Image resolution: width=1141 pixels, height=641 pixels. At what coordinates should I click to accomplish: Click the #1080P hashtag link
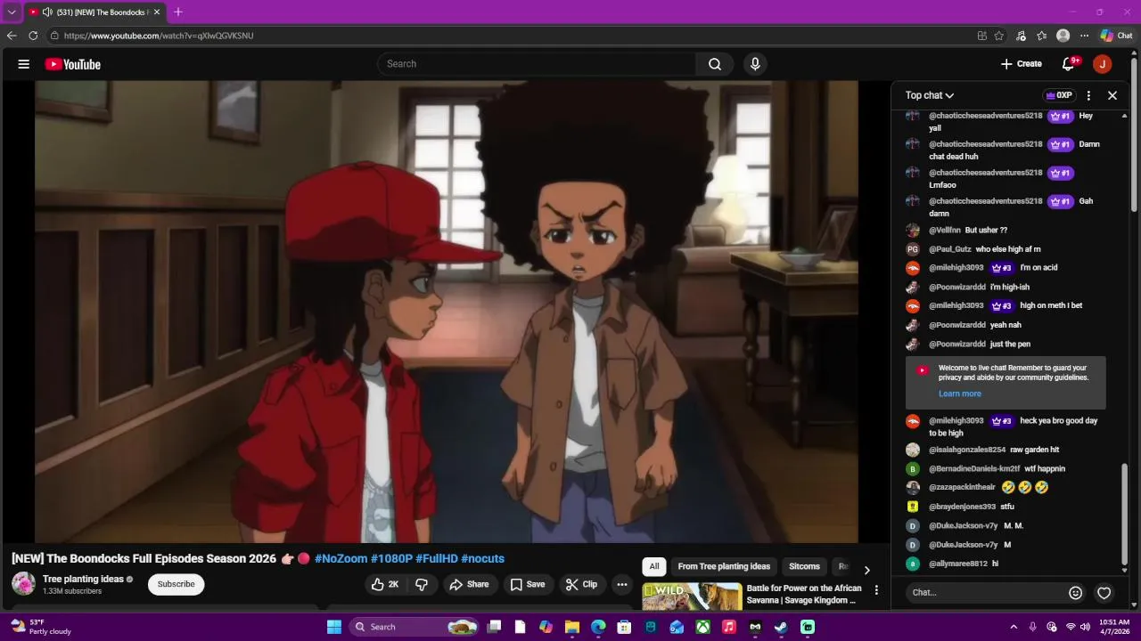(x=391, y=559)
